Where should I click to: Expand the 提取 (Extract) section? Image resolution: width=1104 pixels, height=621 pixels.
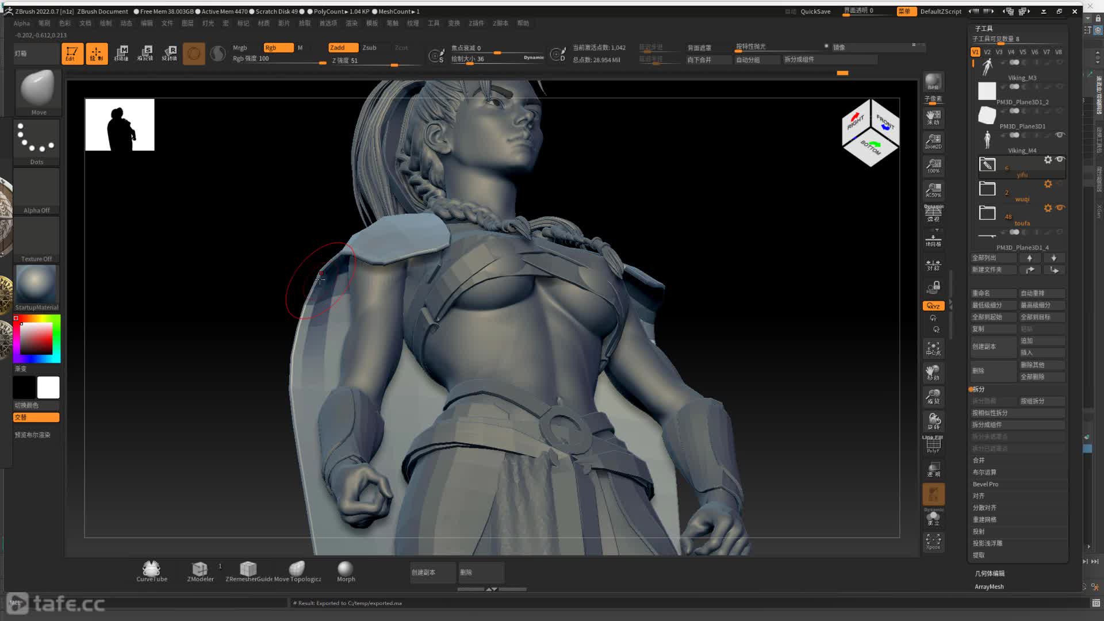(x=979, y=555)
